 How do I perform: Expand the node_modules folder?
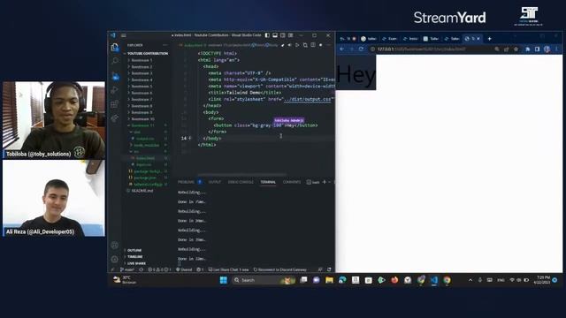tap(146, 145)
